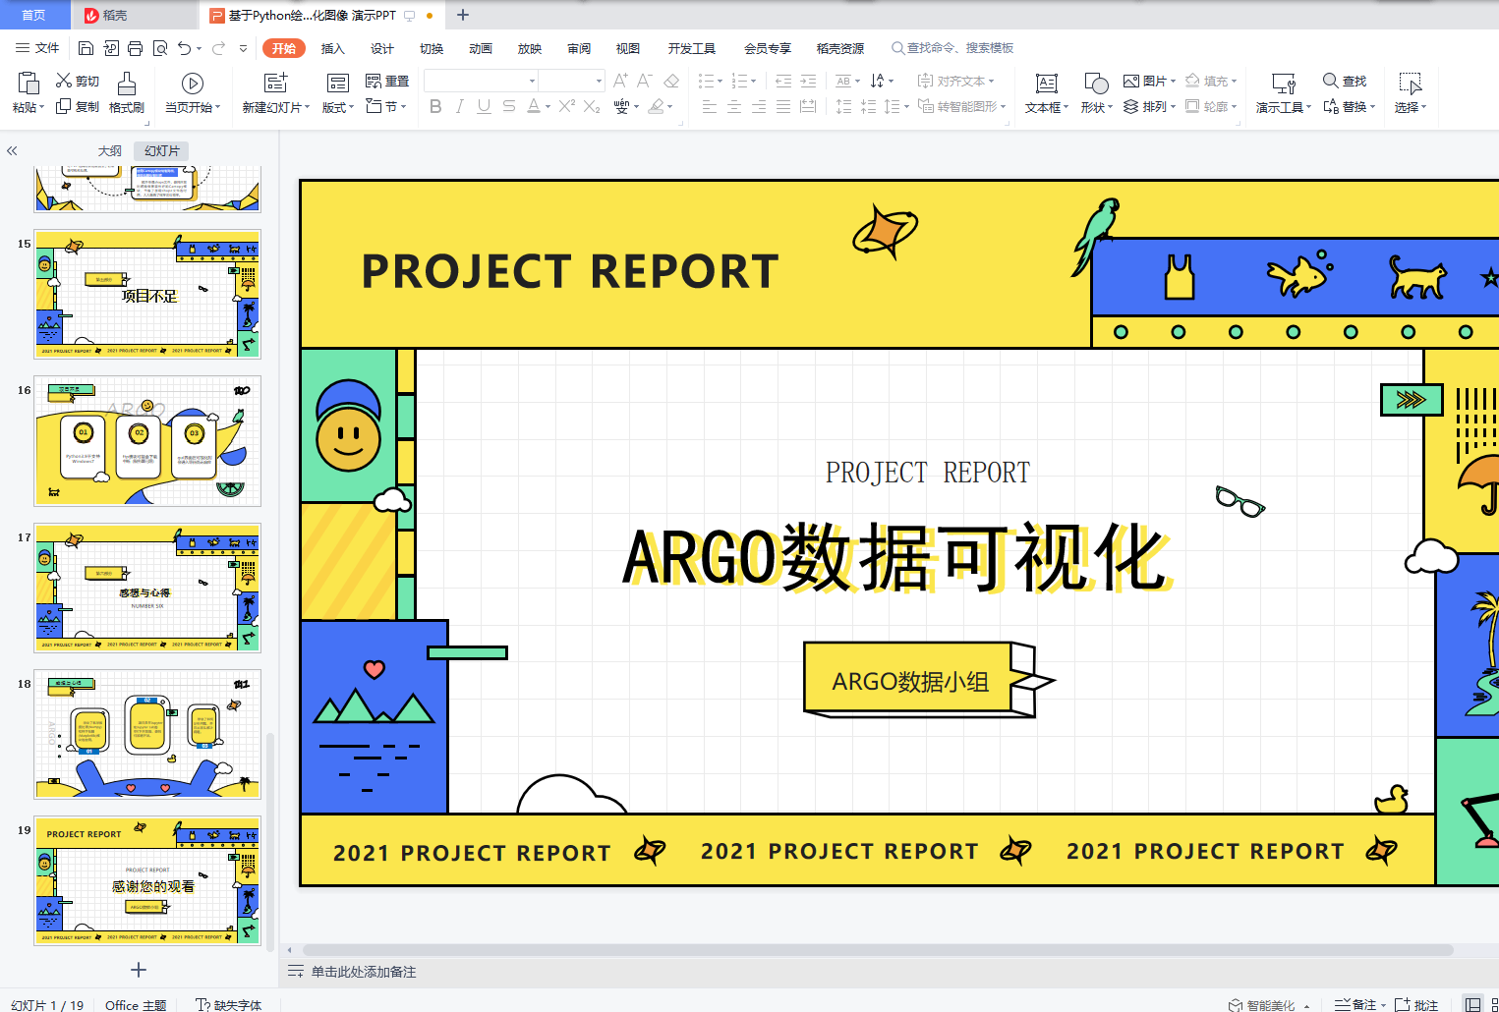Click the 文本框 text box icon

(1047, 84)
